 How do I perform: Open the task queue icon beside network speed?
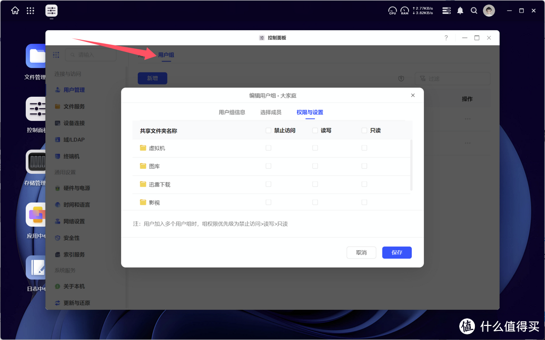point(446,10)
